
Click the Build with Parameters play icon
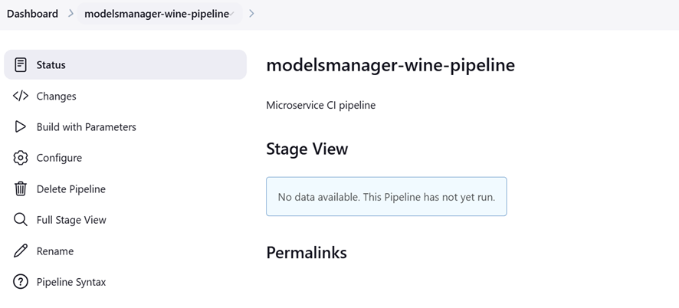click(21, 126)
